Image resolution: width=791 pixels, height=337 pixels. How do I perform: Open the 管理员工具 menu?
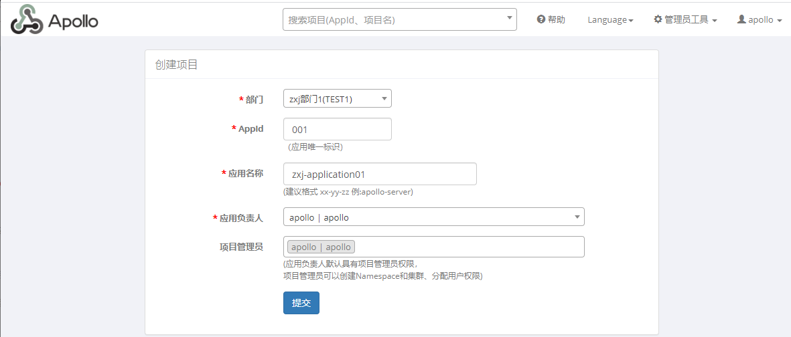(686, 19)
